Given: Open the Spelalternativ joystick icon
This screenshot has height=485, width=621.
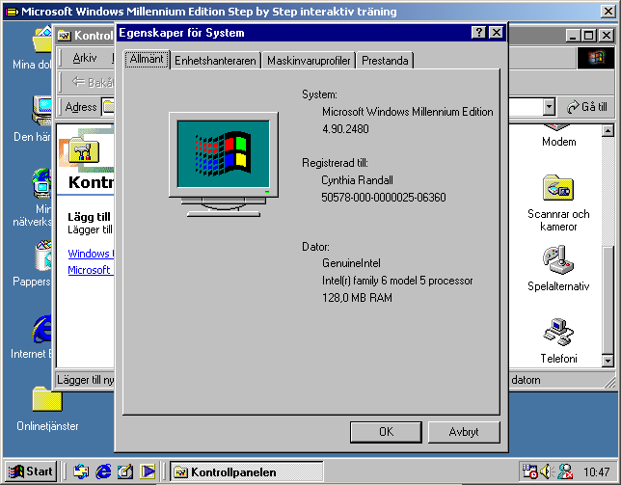Looking at the screenshot, I should pos(558,260).
